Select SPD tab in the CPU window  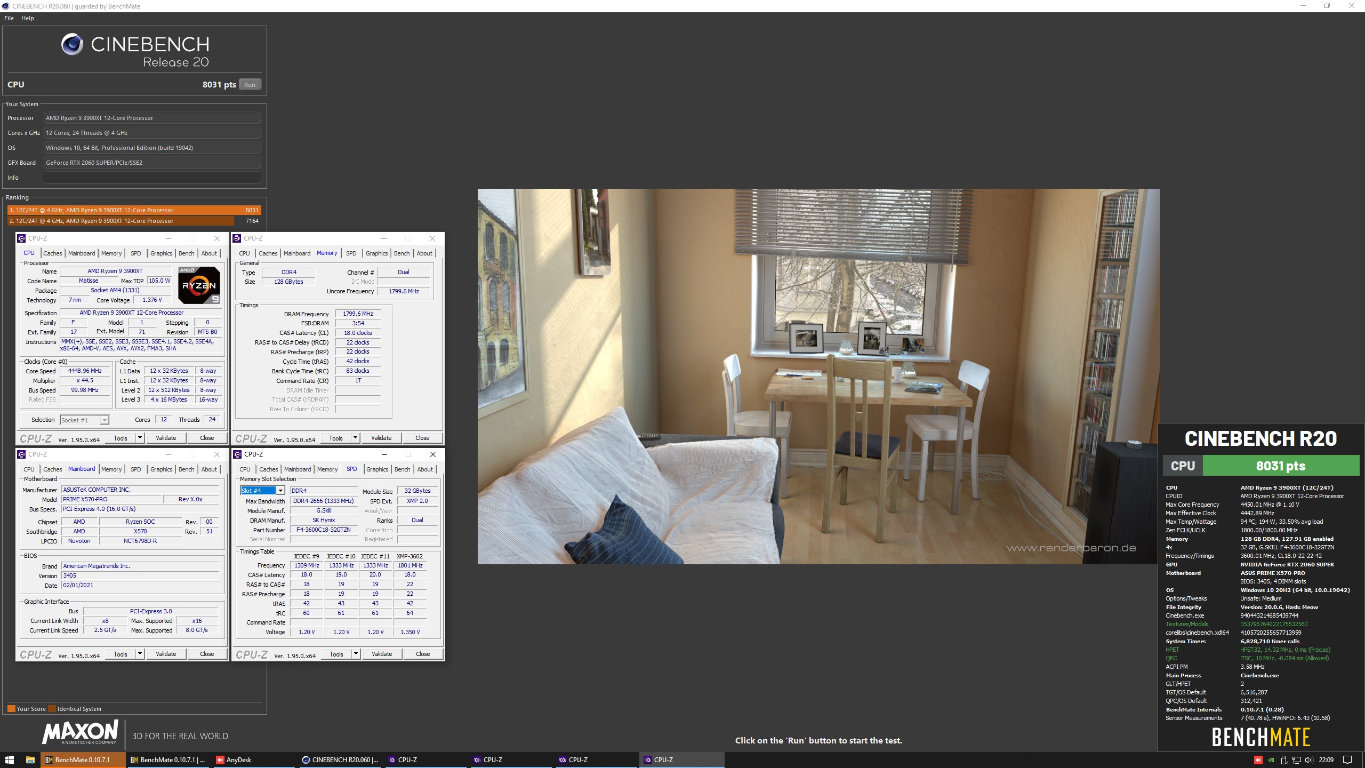136,253
